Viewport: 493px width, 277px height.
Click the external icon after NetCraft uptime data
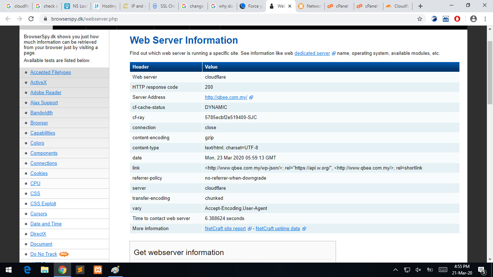pyautogui.click(x=304, y=229)
